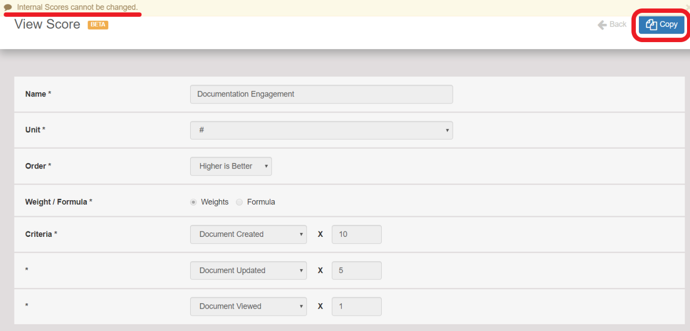Click the 'Unit *' field label
This screenshot has width=690, height=331.
[x=35, y=130]
